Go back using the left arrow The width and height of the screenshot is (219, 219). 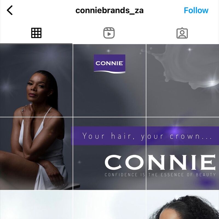[x=10, y=10]
